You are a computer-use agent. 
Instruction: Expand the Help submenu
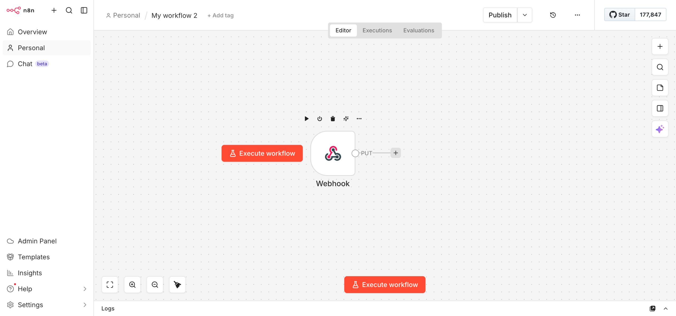point(85,289)
